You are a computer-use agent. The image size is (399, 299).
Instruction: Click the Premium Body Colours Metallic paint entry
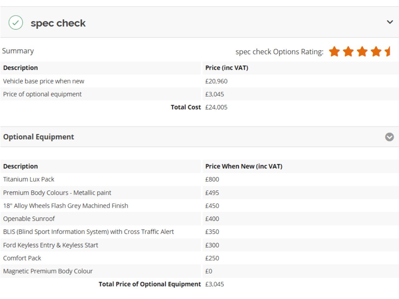click(57, 193)
